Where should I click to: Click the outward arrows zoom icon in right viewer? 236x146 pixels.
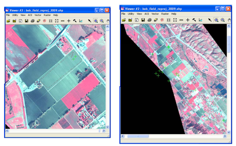[x=175, y=20]
